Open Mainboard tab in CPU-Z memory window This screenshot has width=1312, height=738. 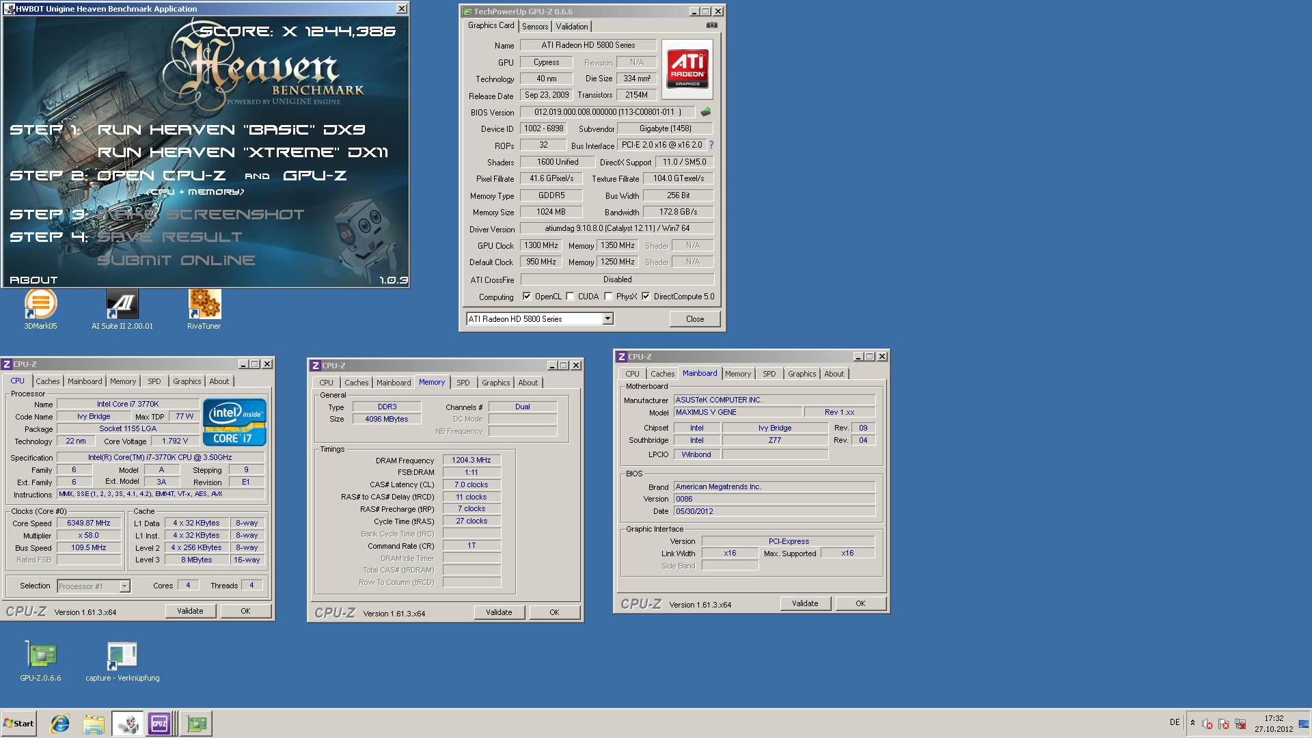pos(394,383)
